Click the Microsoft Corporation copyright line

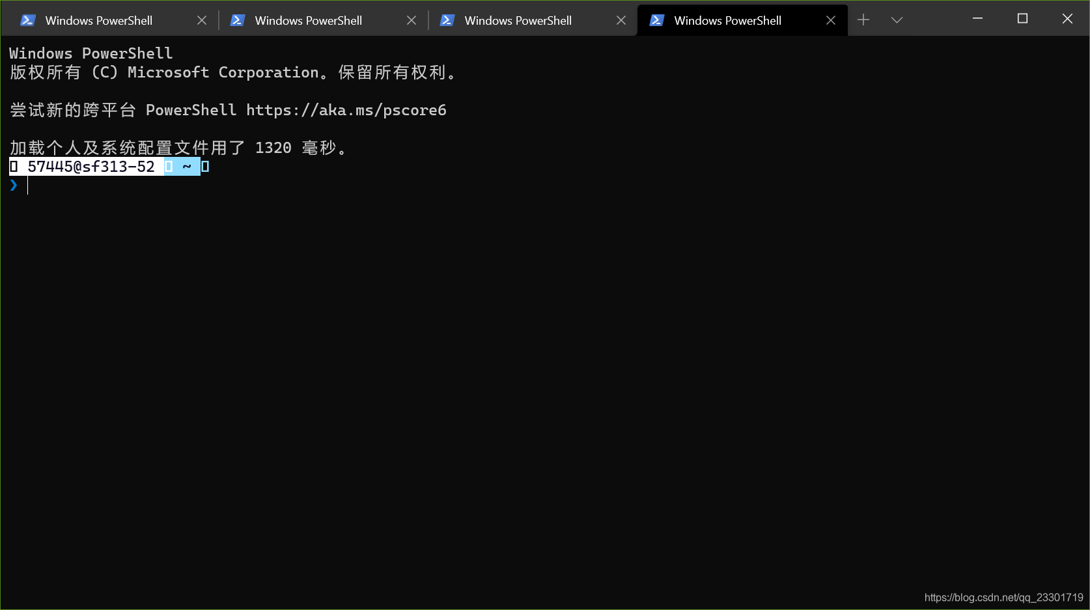coord(232,72)
